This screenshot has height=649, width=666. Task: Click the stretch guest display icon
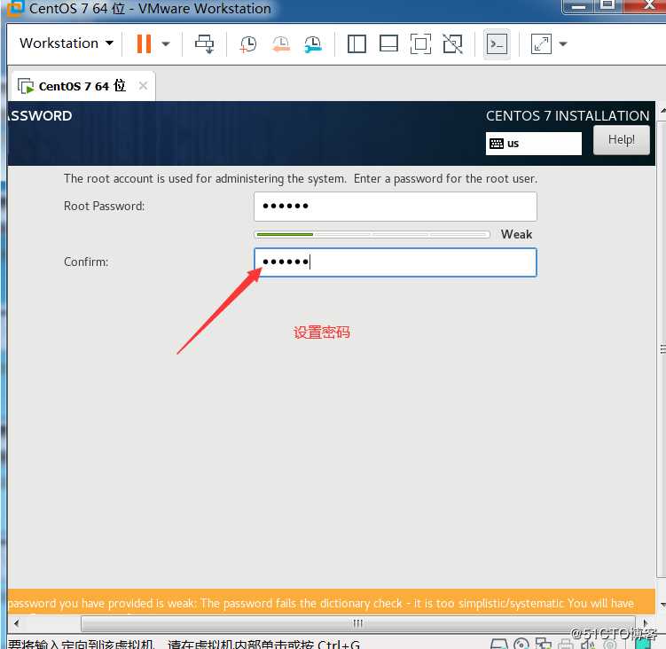click(x=542, y=43)
